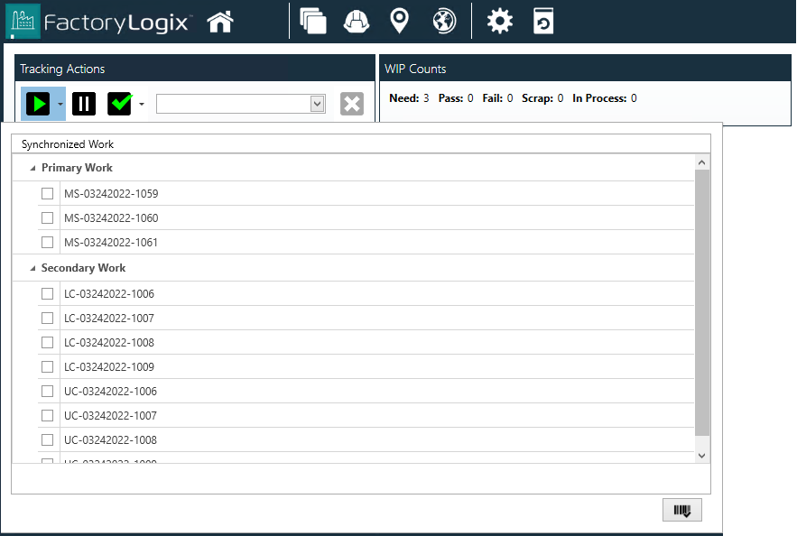This screenshot has width=797, height=536.
Task: Click the scrollbar down arrow in list
Action: click(x=702, y=456)
